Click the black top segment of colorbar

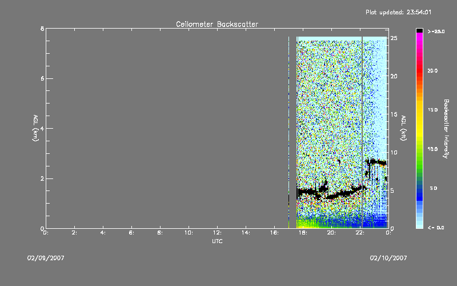pos(419,30)
